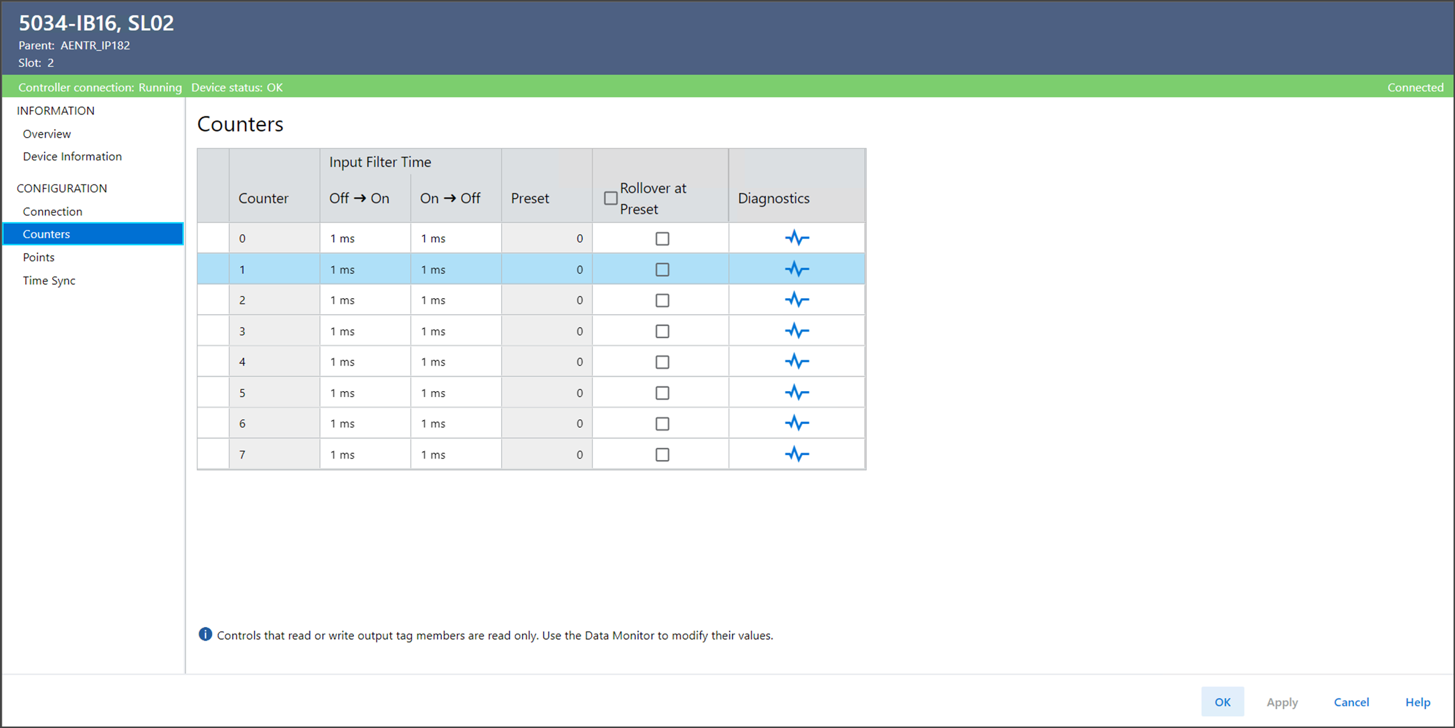Toggle Rollover at Preset header checkbox
Screen dimensions: 1455x728
pos(610,199)
